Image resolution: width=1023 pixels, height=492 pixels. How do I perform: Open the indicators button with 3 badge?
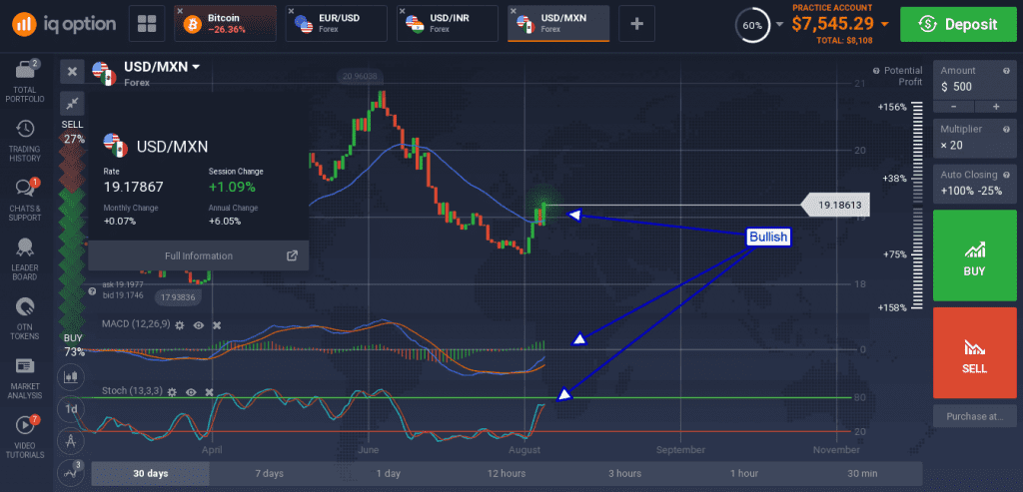pos(71,473)
